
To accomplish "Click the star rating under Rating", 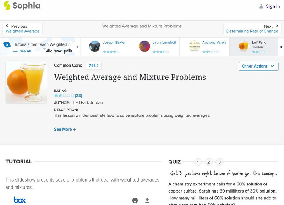I will coord(64,96).
